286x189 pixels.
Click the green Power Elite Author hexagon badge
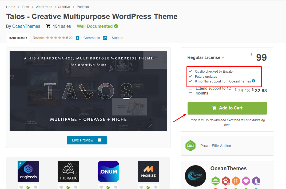tap(190, 146)
